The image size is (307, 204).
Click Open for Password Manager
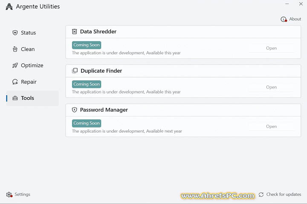(x=271, y=127)
